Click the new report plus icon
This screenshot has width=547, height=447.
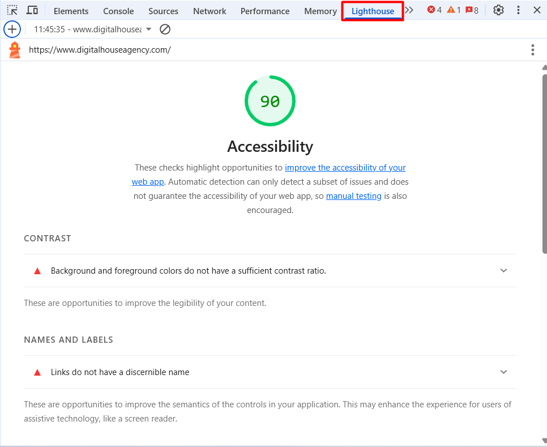(x=12, y=29)
